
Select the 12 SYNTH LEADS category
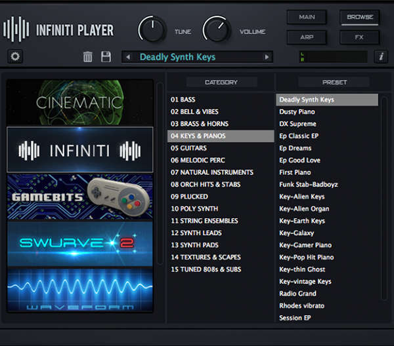tap(196, 233)
